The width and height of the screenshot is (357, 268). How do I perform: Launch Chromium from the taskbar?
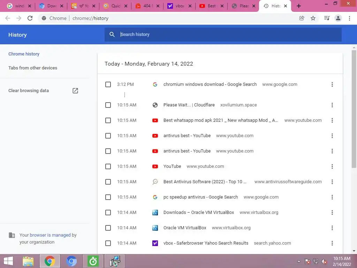[71, 261]
